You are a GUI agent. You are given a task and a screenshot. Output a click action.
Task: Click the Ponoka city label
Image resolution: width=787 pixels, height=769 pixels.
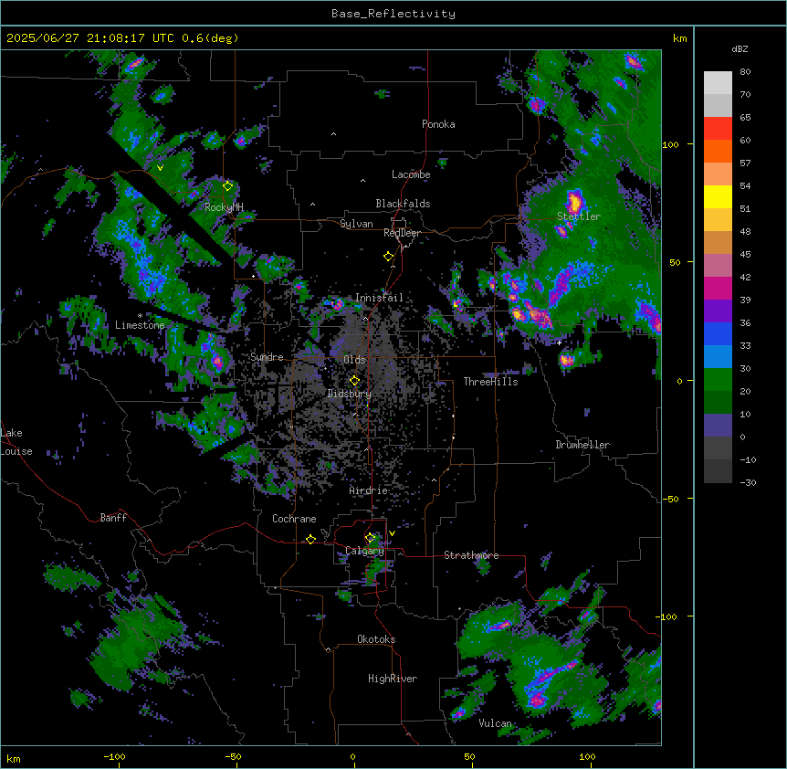438,124
